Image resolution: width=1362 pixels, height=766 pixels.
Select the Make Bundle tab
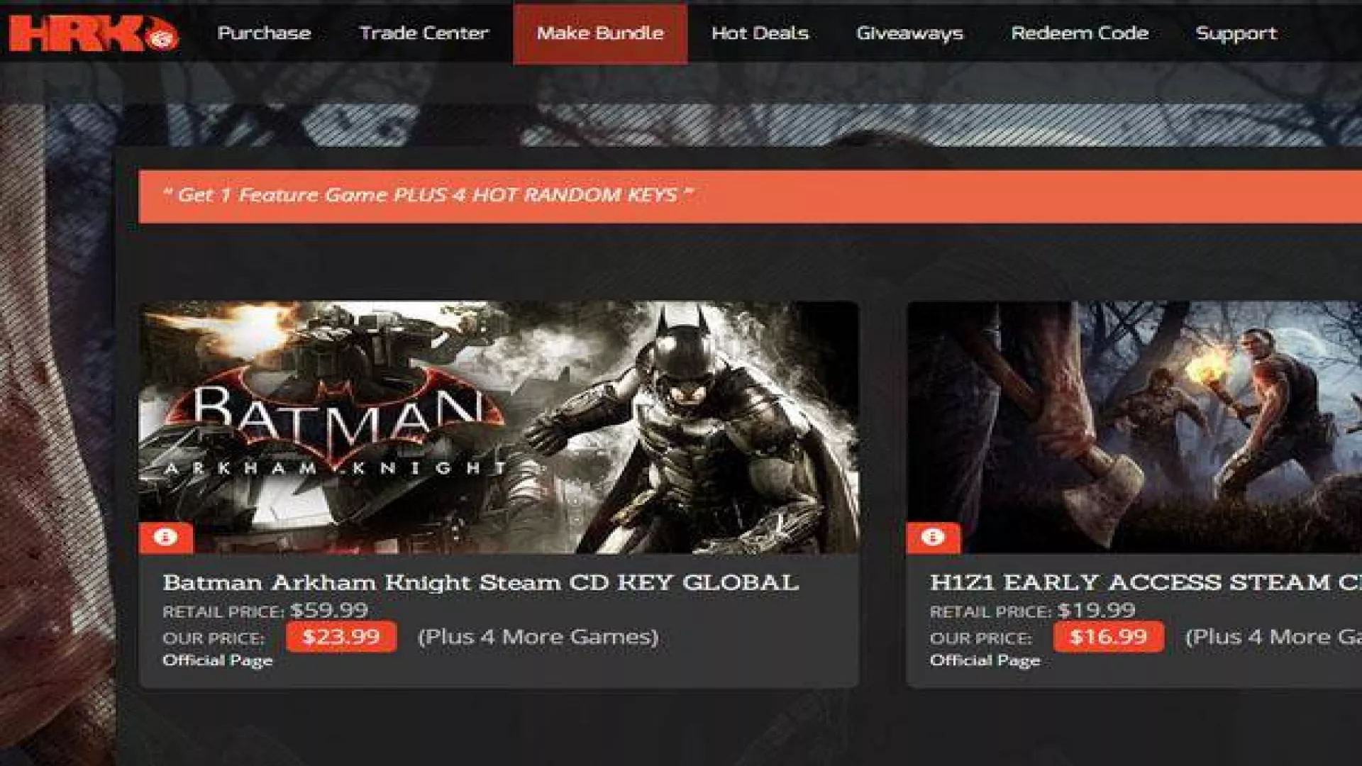[x=600, y=33]
